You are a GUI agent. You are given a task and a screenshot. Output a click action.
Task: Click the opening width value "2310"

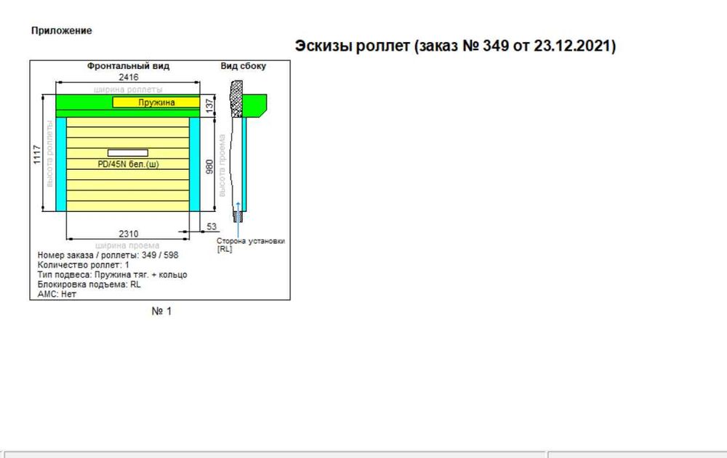point(129,234)
